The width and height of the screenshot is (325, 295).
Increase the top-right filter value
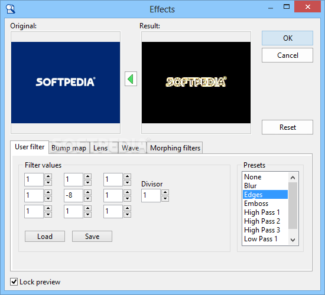[x=128, y=176]
